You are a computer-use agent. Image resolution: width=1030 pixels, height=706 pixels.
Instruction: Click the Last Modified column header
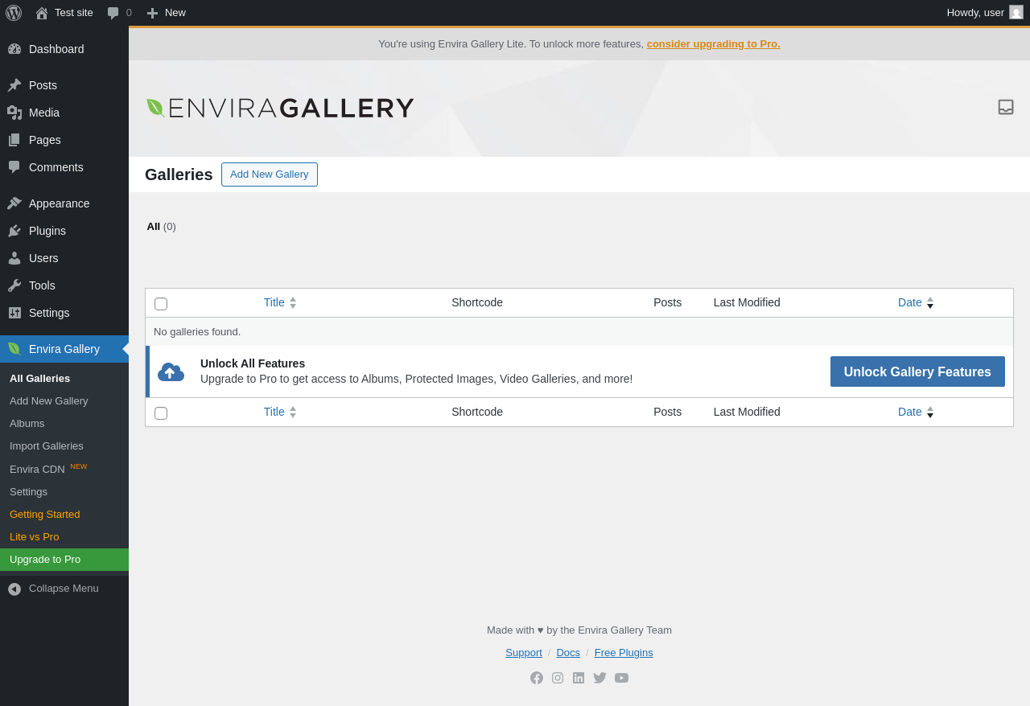pos(747,302)
